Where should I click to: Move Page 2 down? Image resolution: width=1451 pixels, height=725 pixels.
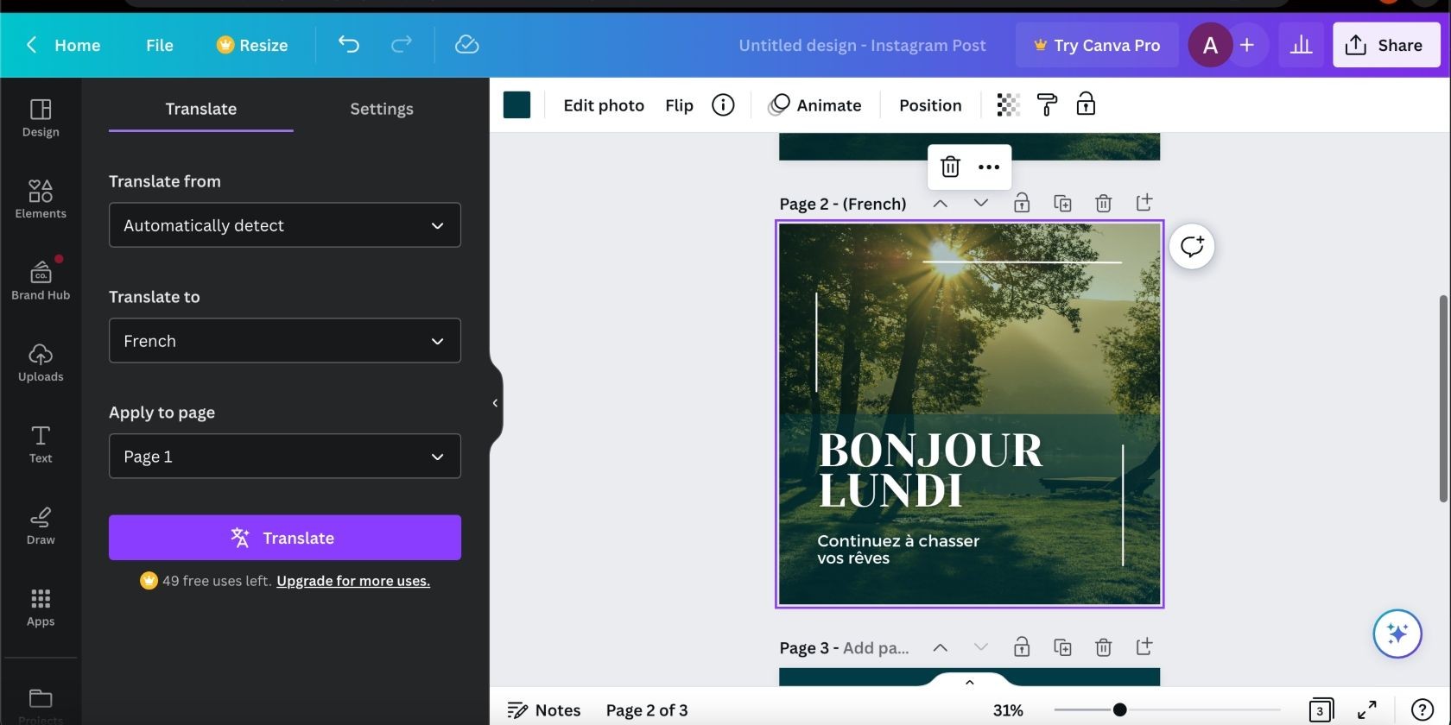pyautogui.click(x=981, y=204)
